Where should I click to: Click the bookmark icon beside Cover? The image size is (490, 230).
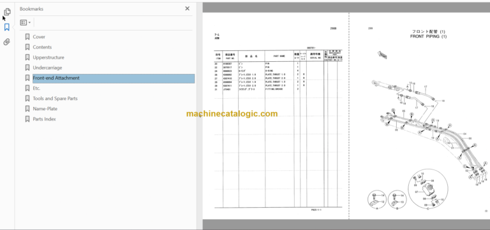[27, 37]
